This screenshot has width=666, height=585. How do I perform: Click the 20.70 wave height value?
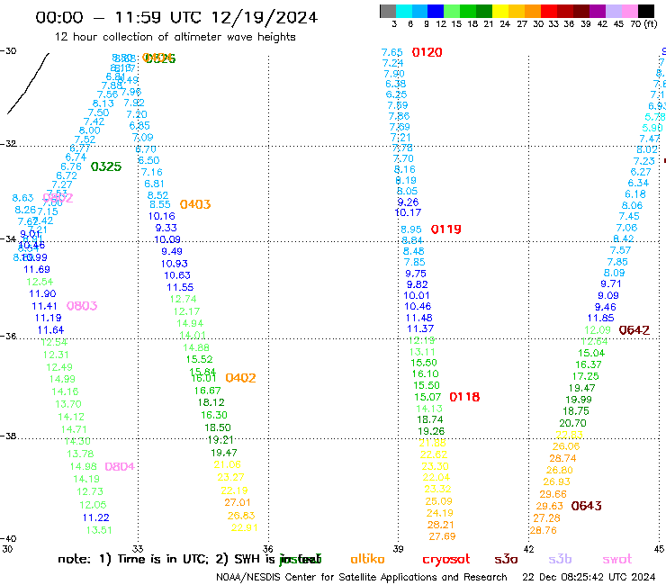pos(572,423)
